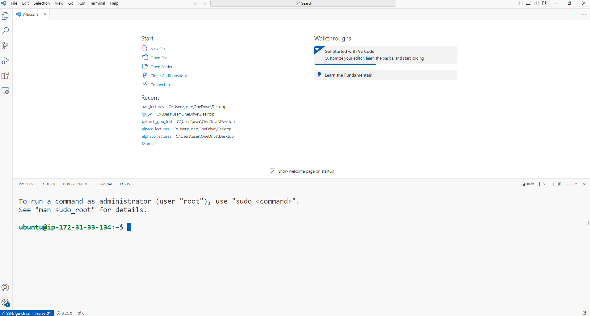Viewport: 590px width, 316px height.
Task: Click the SSH lgu-streamlit-server01 remote indicator
Action: point(27,313)
